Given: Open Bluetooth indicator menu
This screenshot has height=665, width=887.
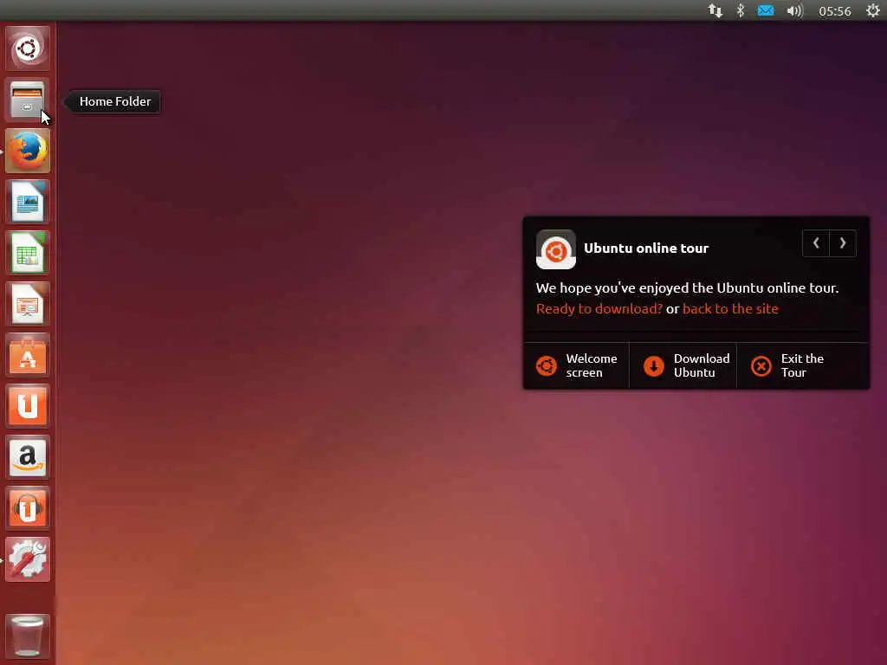Looking at the screenshot, I should coord(741,10).
